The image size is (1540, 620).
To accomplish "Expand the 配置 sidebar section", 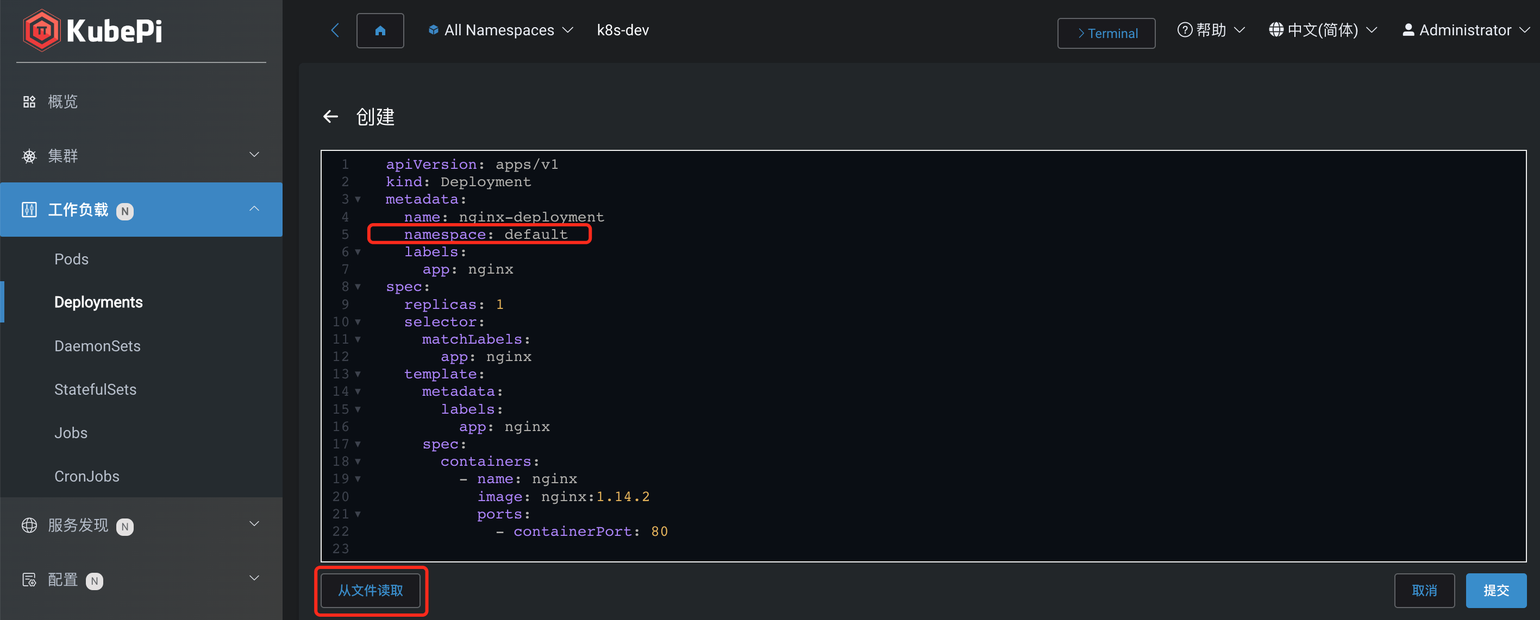I will [253, 578].
